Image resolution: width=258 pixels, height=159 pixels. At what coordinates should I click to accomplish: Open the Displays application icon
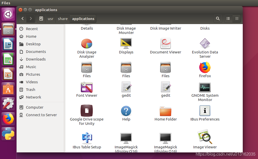point(126,44)
